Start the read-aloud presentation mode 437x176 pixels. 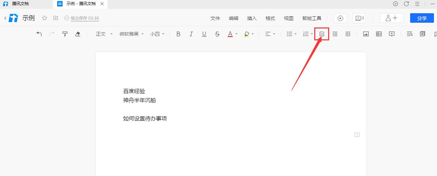pyautogui.click(x=359, y=18)
